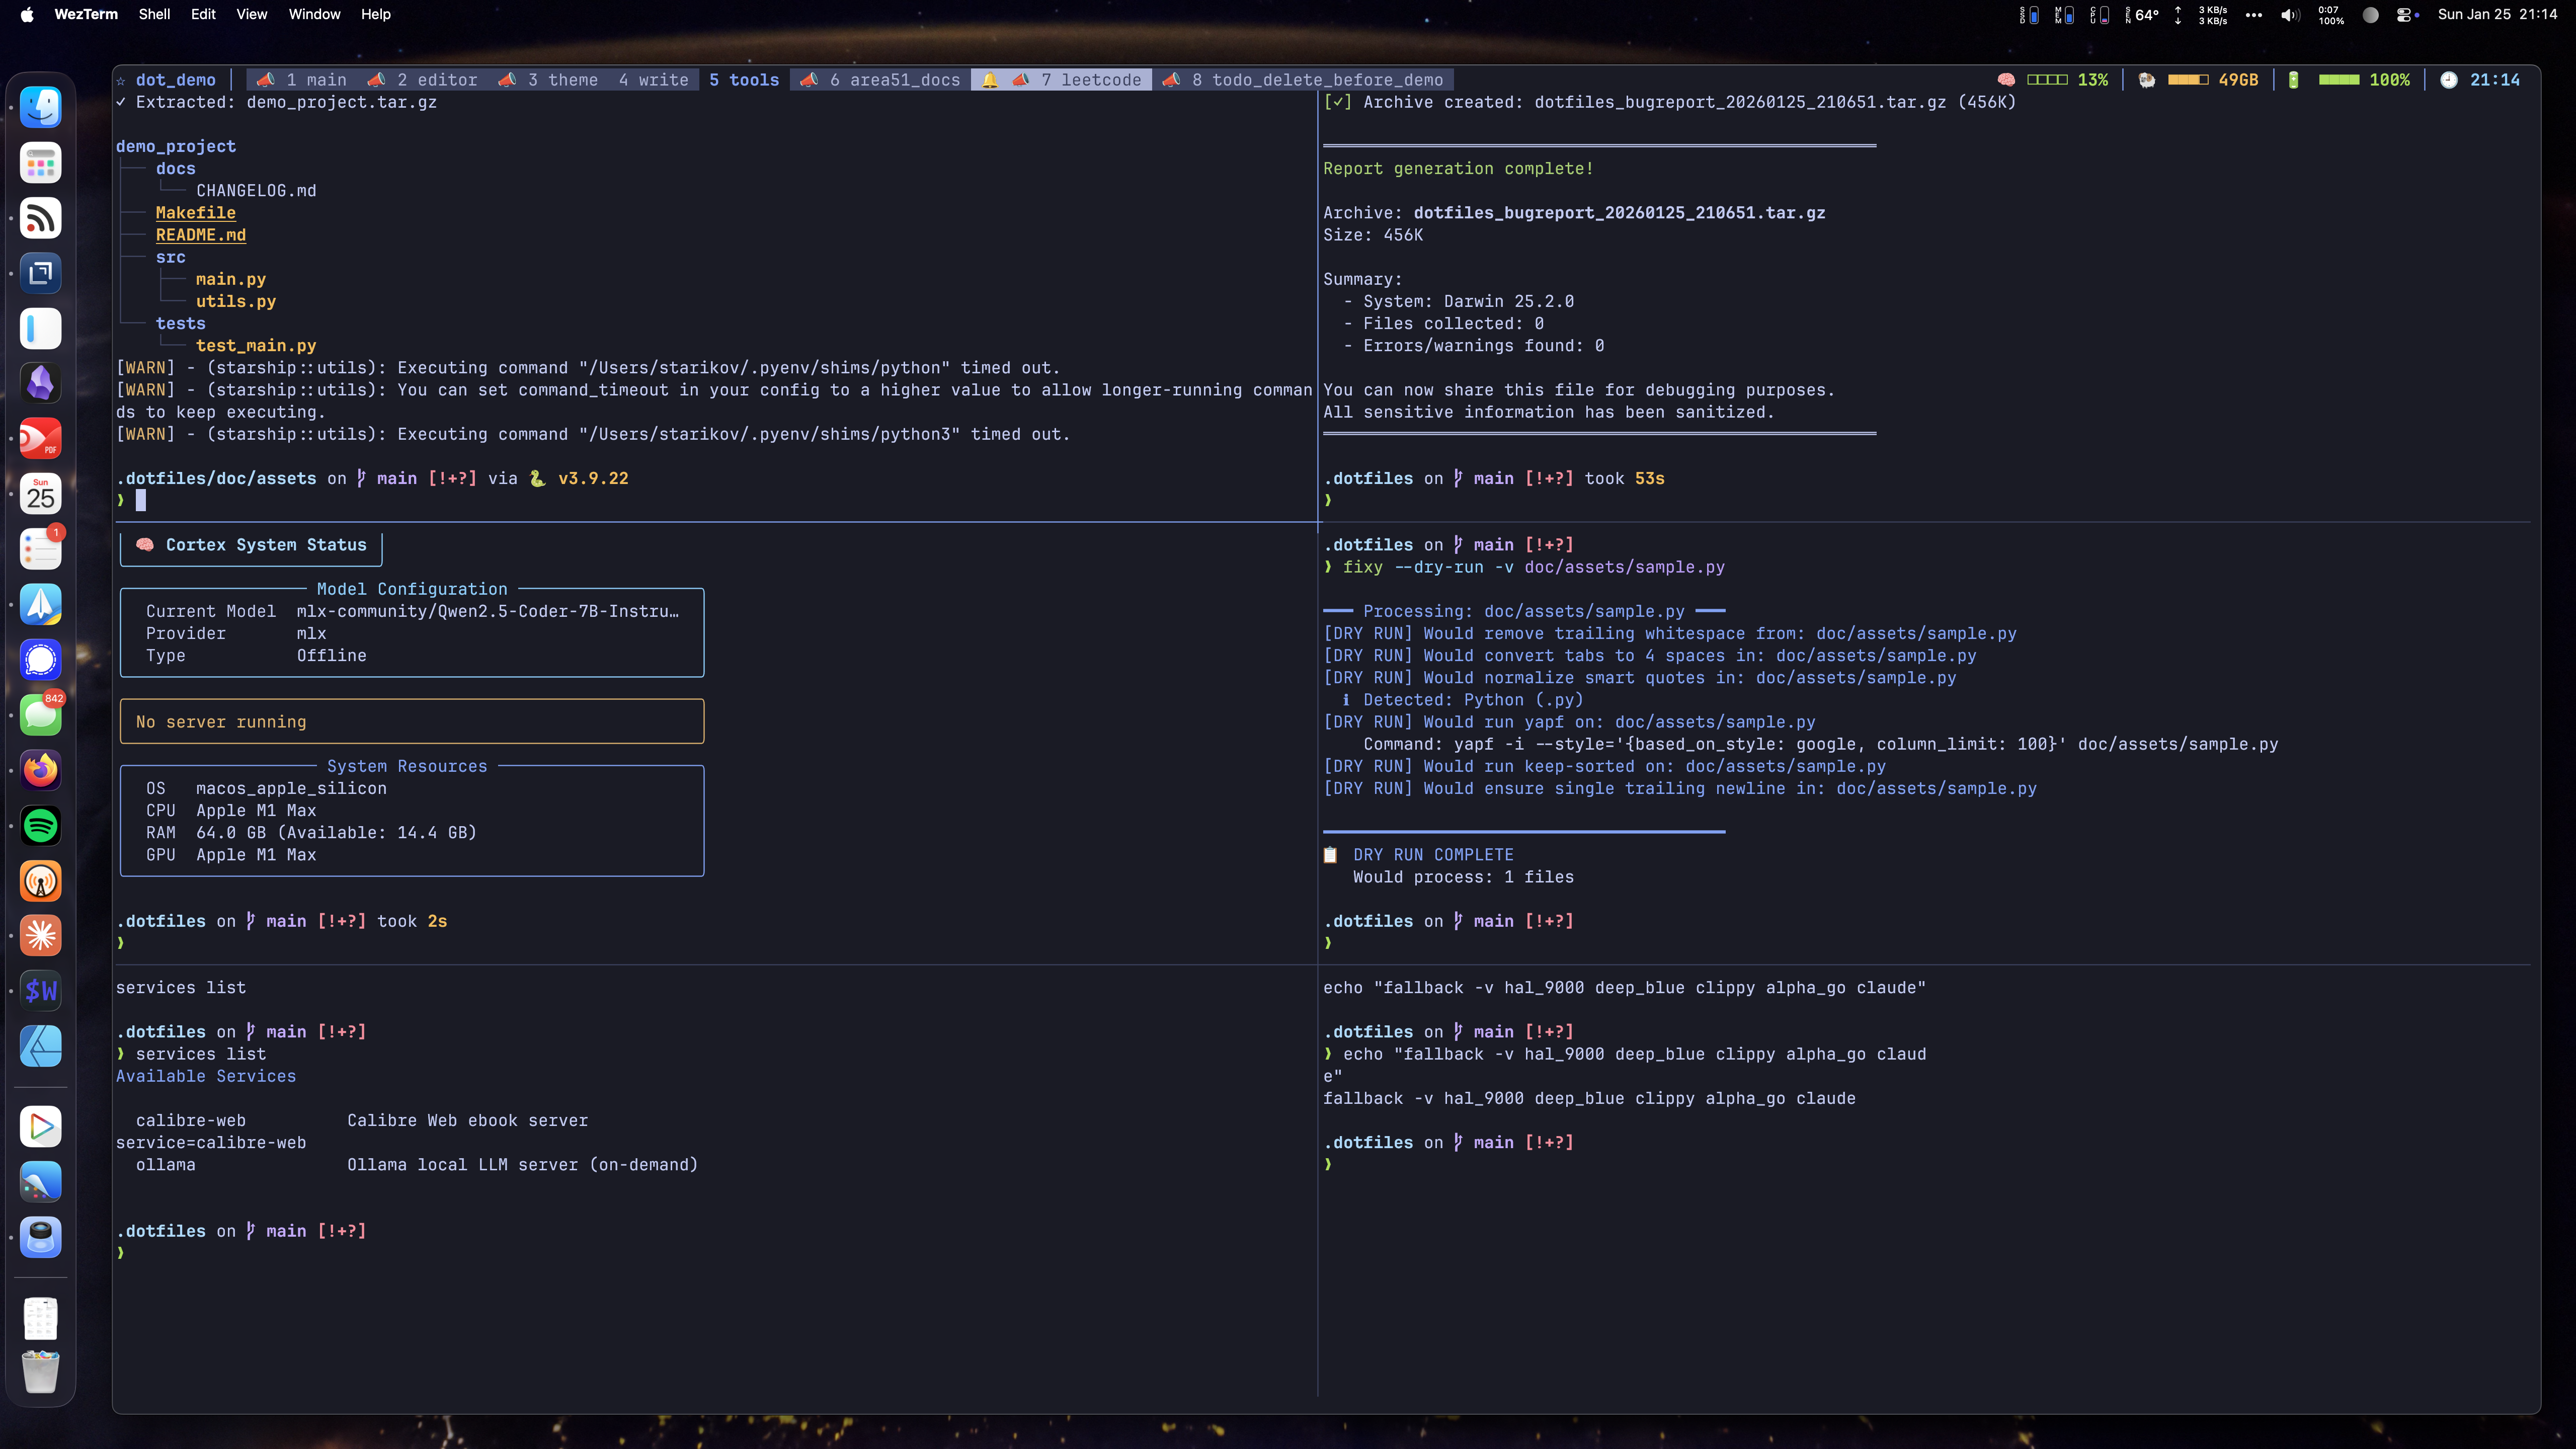Viewport: 2576px width, 1449px height.
Task: Open the red PDF Expert dock icon
Action: pyautogui.click(x=41, y=438)
